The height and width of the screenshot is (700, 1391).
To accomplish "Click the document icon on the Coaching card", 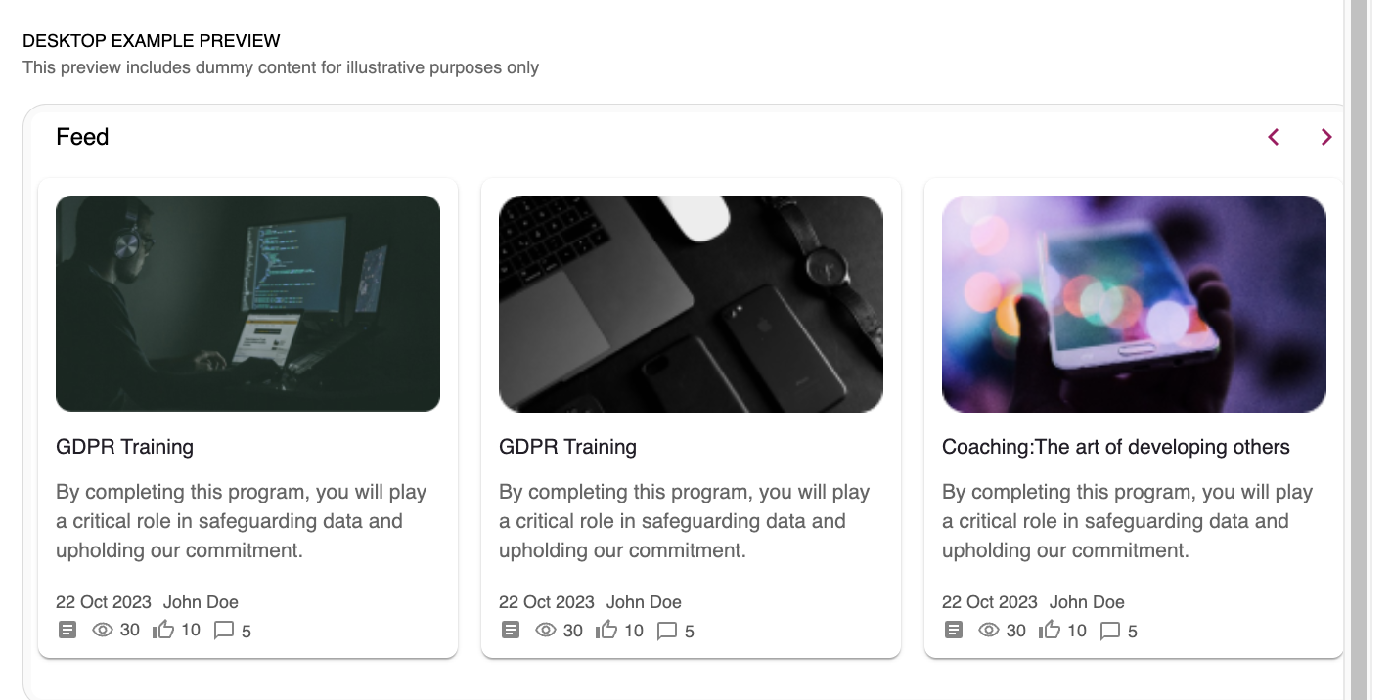I will tap(953, 631).
